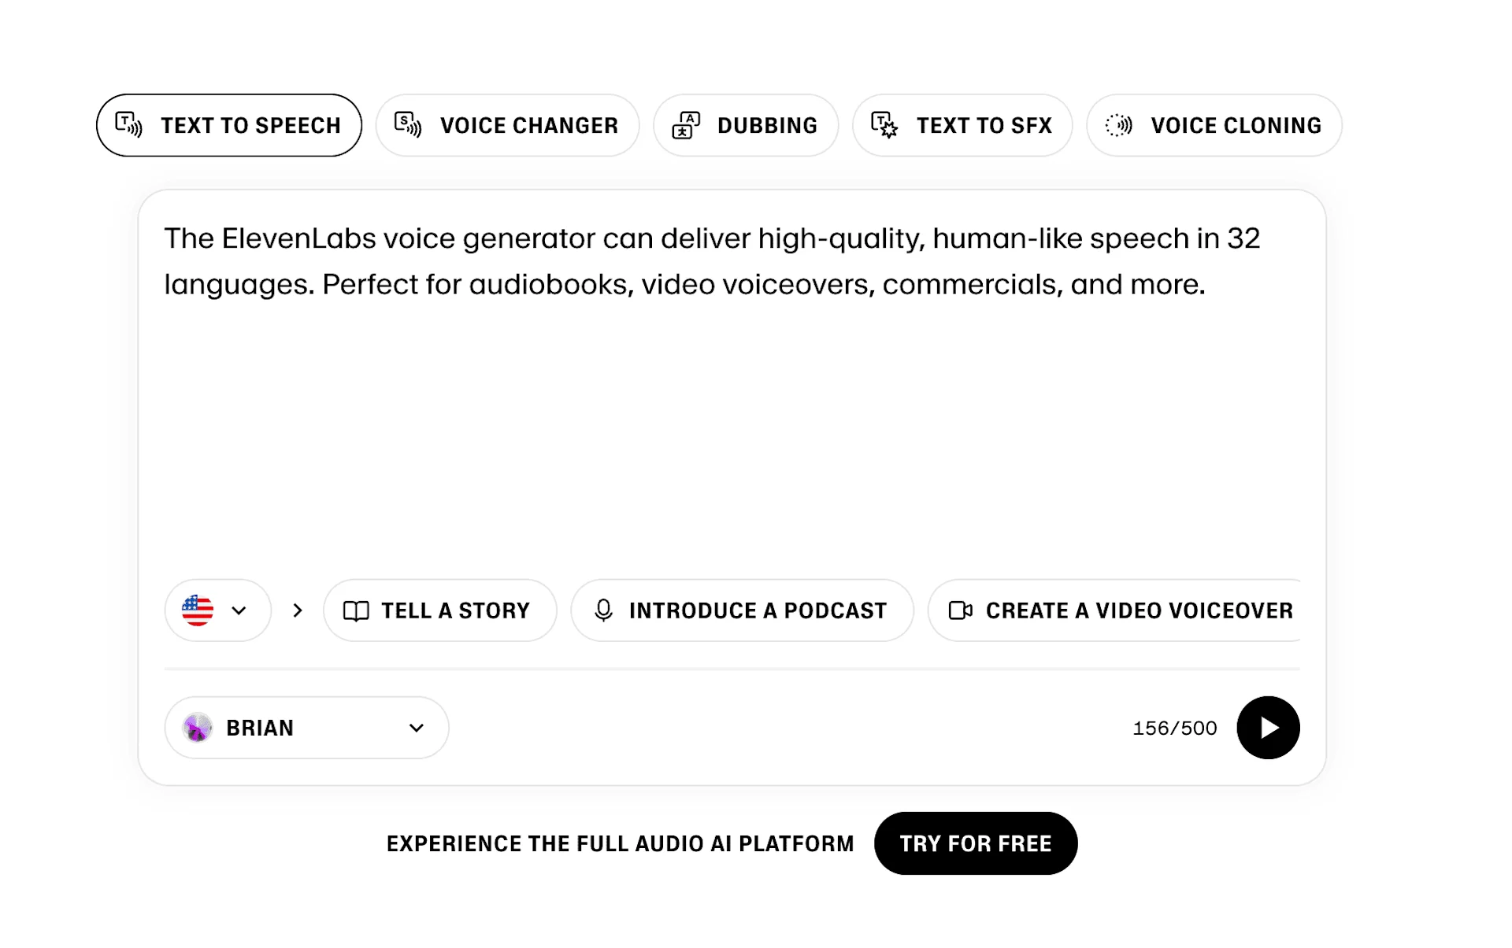Click the Text to SFX sparkle icon

coord(883,124)
